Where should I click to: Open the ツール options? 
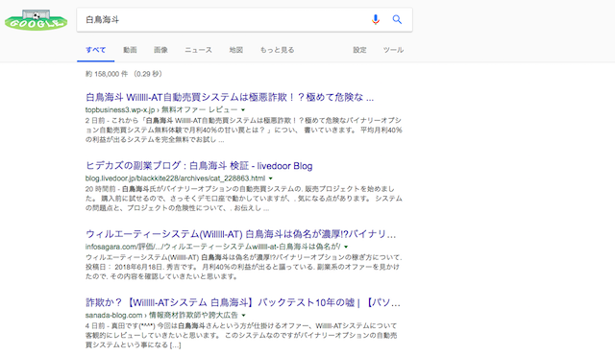393,50
